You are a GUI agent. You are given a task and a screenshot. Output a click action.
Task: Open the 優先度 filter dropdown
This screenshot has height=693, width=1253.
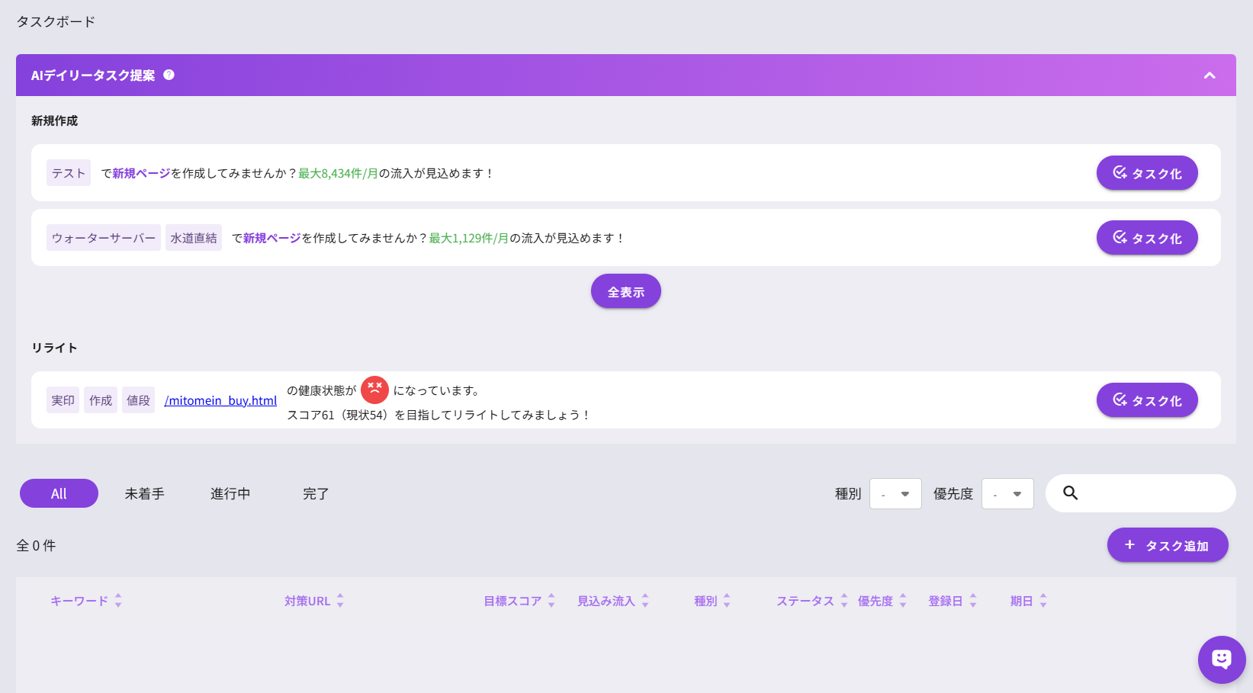pos(1007,493)
